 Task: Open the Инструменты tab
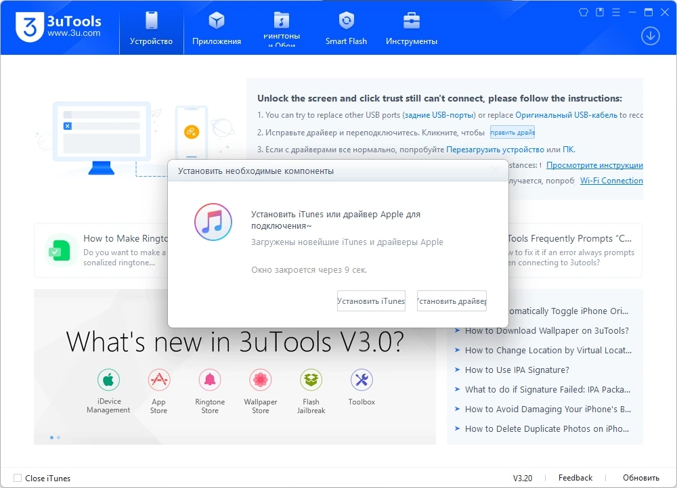click(x=412, y=28)
